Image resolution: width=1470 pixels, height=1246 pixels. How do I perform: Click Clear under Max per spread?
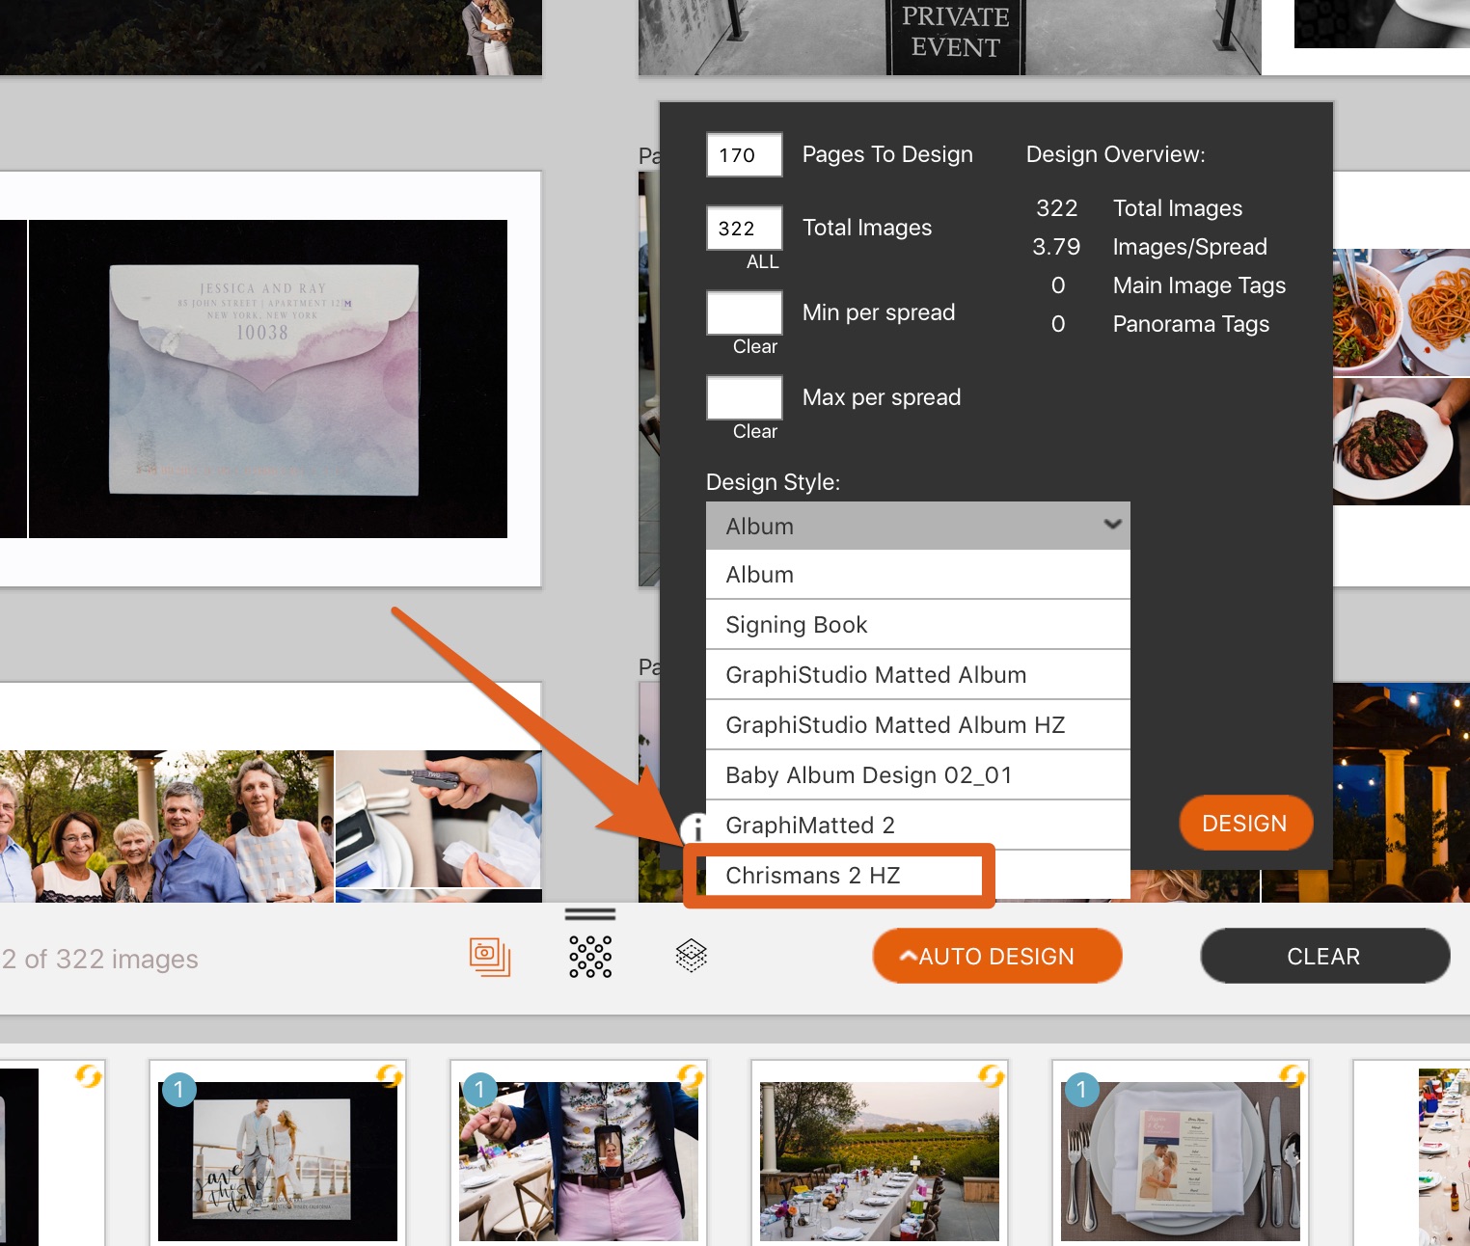754,432
